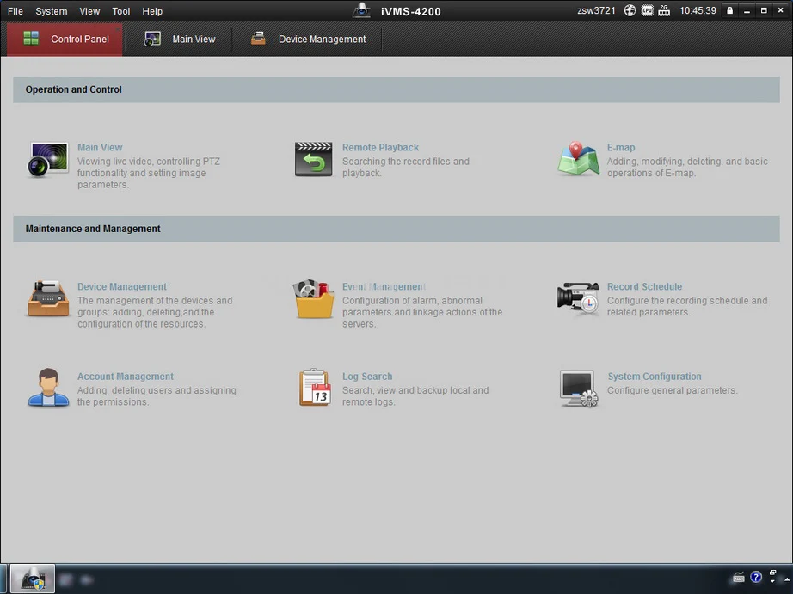Open Account Management user icon
The width and height of the screenshot is (793, 594).
(48, 388)
